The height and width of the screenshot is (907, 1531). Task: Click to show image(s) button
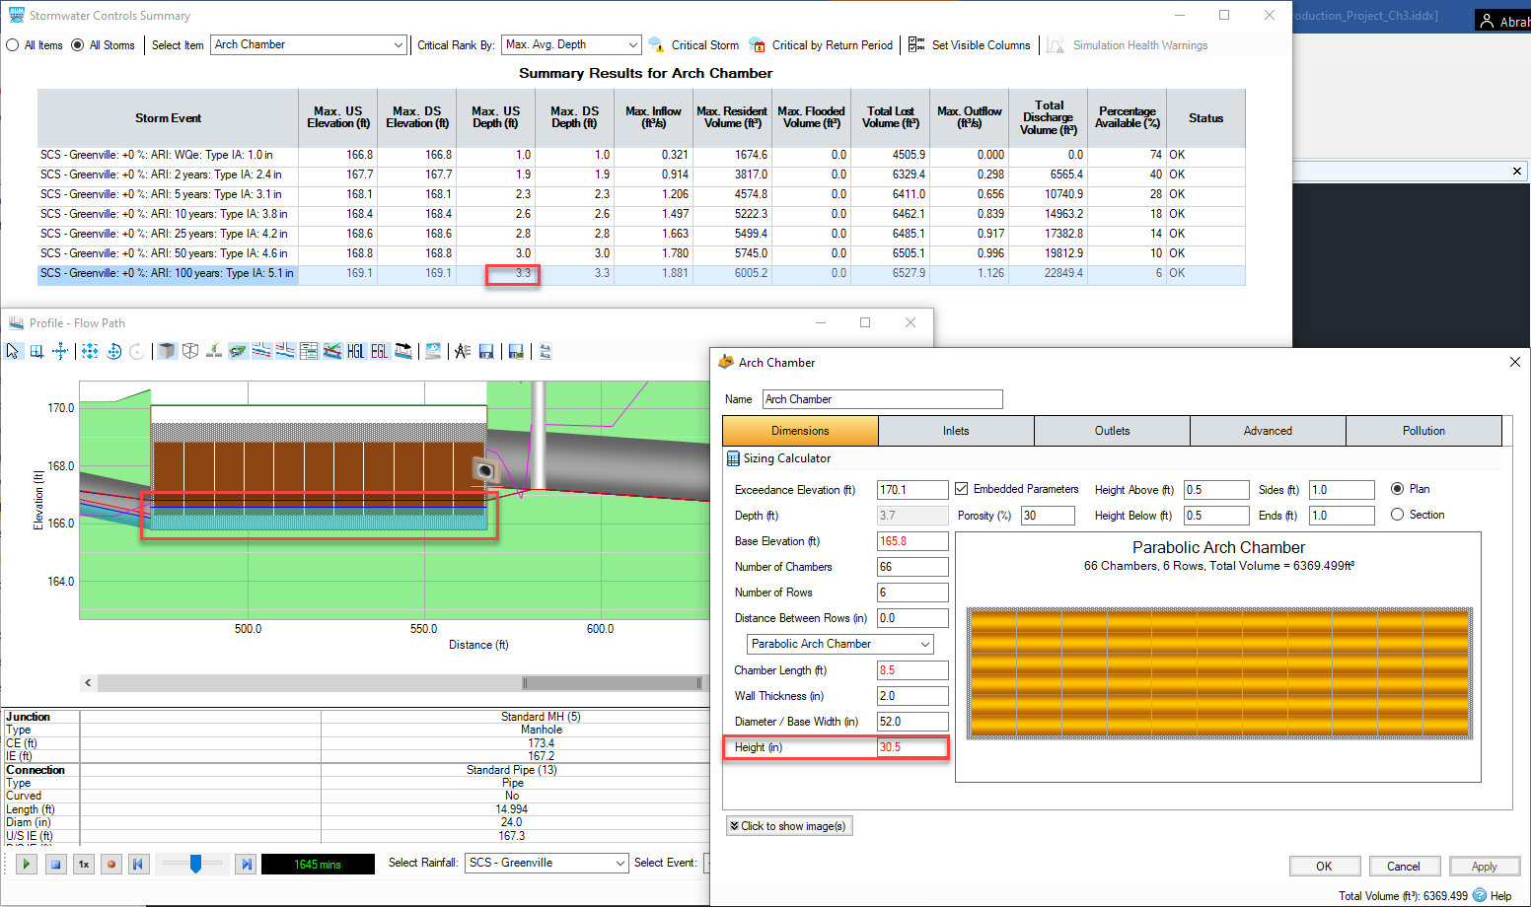(788, 826)
